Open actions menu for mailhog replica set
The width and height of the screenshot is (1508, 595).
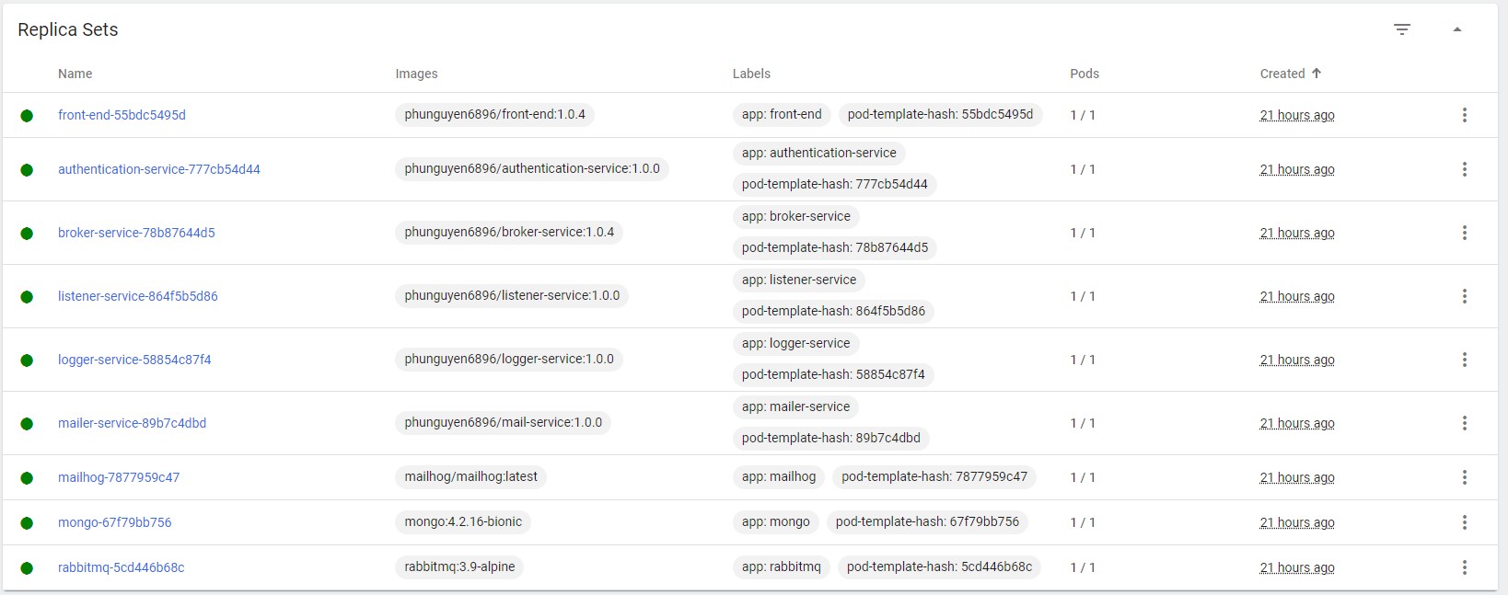click(x=1464, y=477)
